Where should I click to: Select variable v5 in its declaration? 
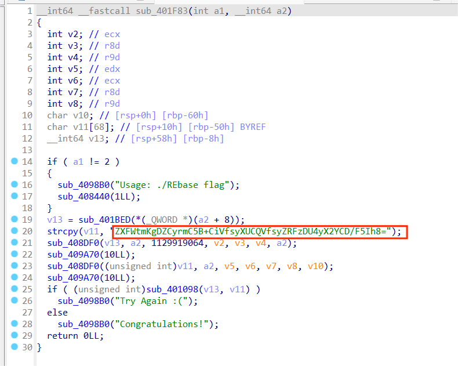[x=73, y=69]
